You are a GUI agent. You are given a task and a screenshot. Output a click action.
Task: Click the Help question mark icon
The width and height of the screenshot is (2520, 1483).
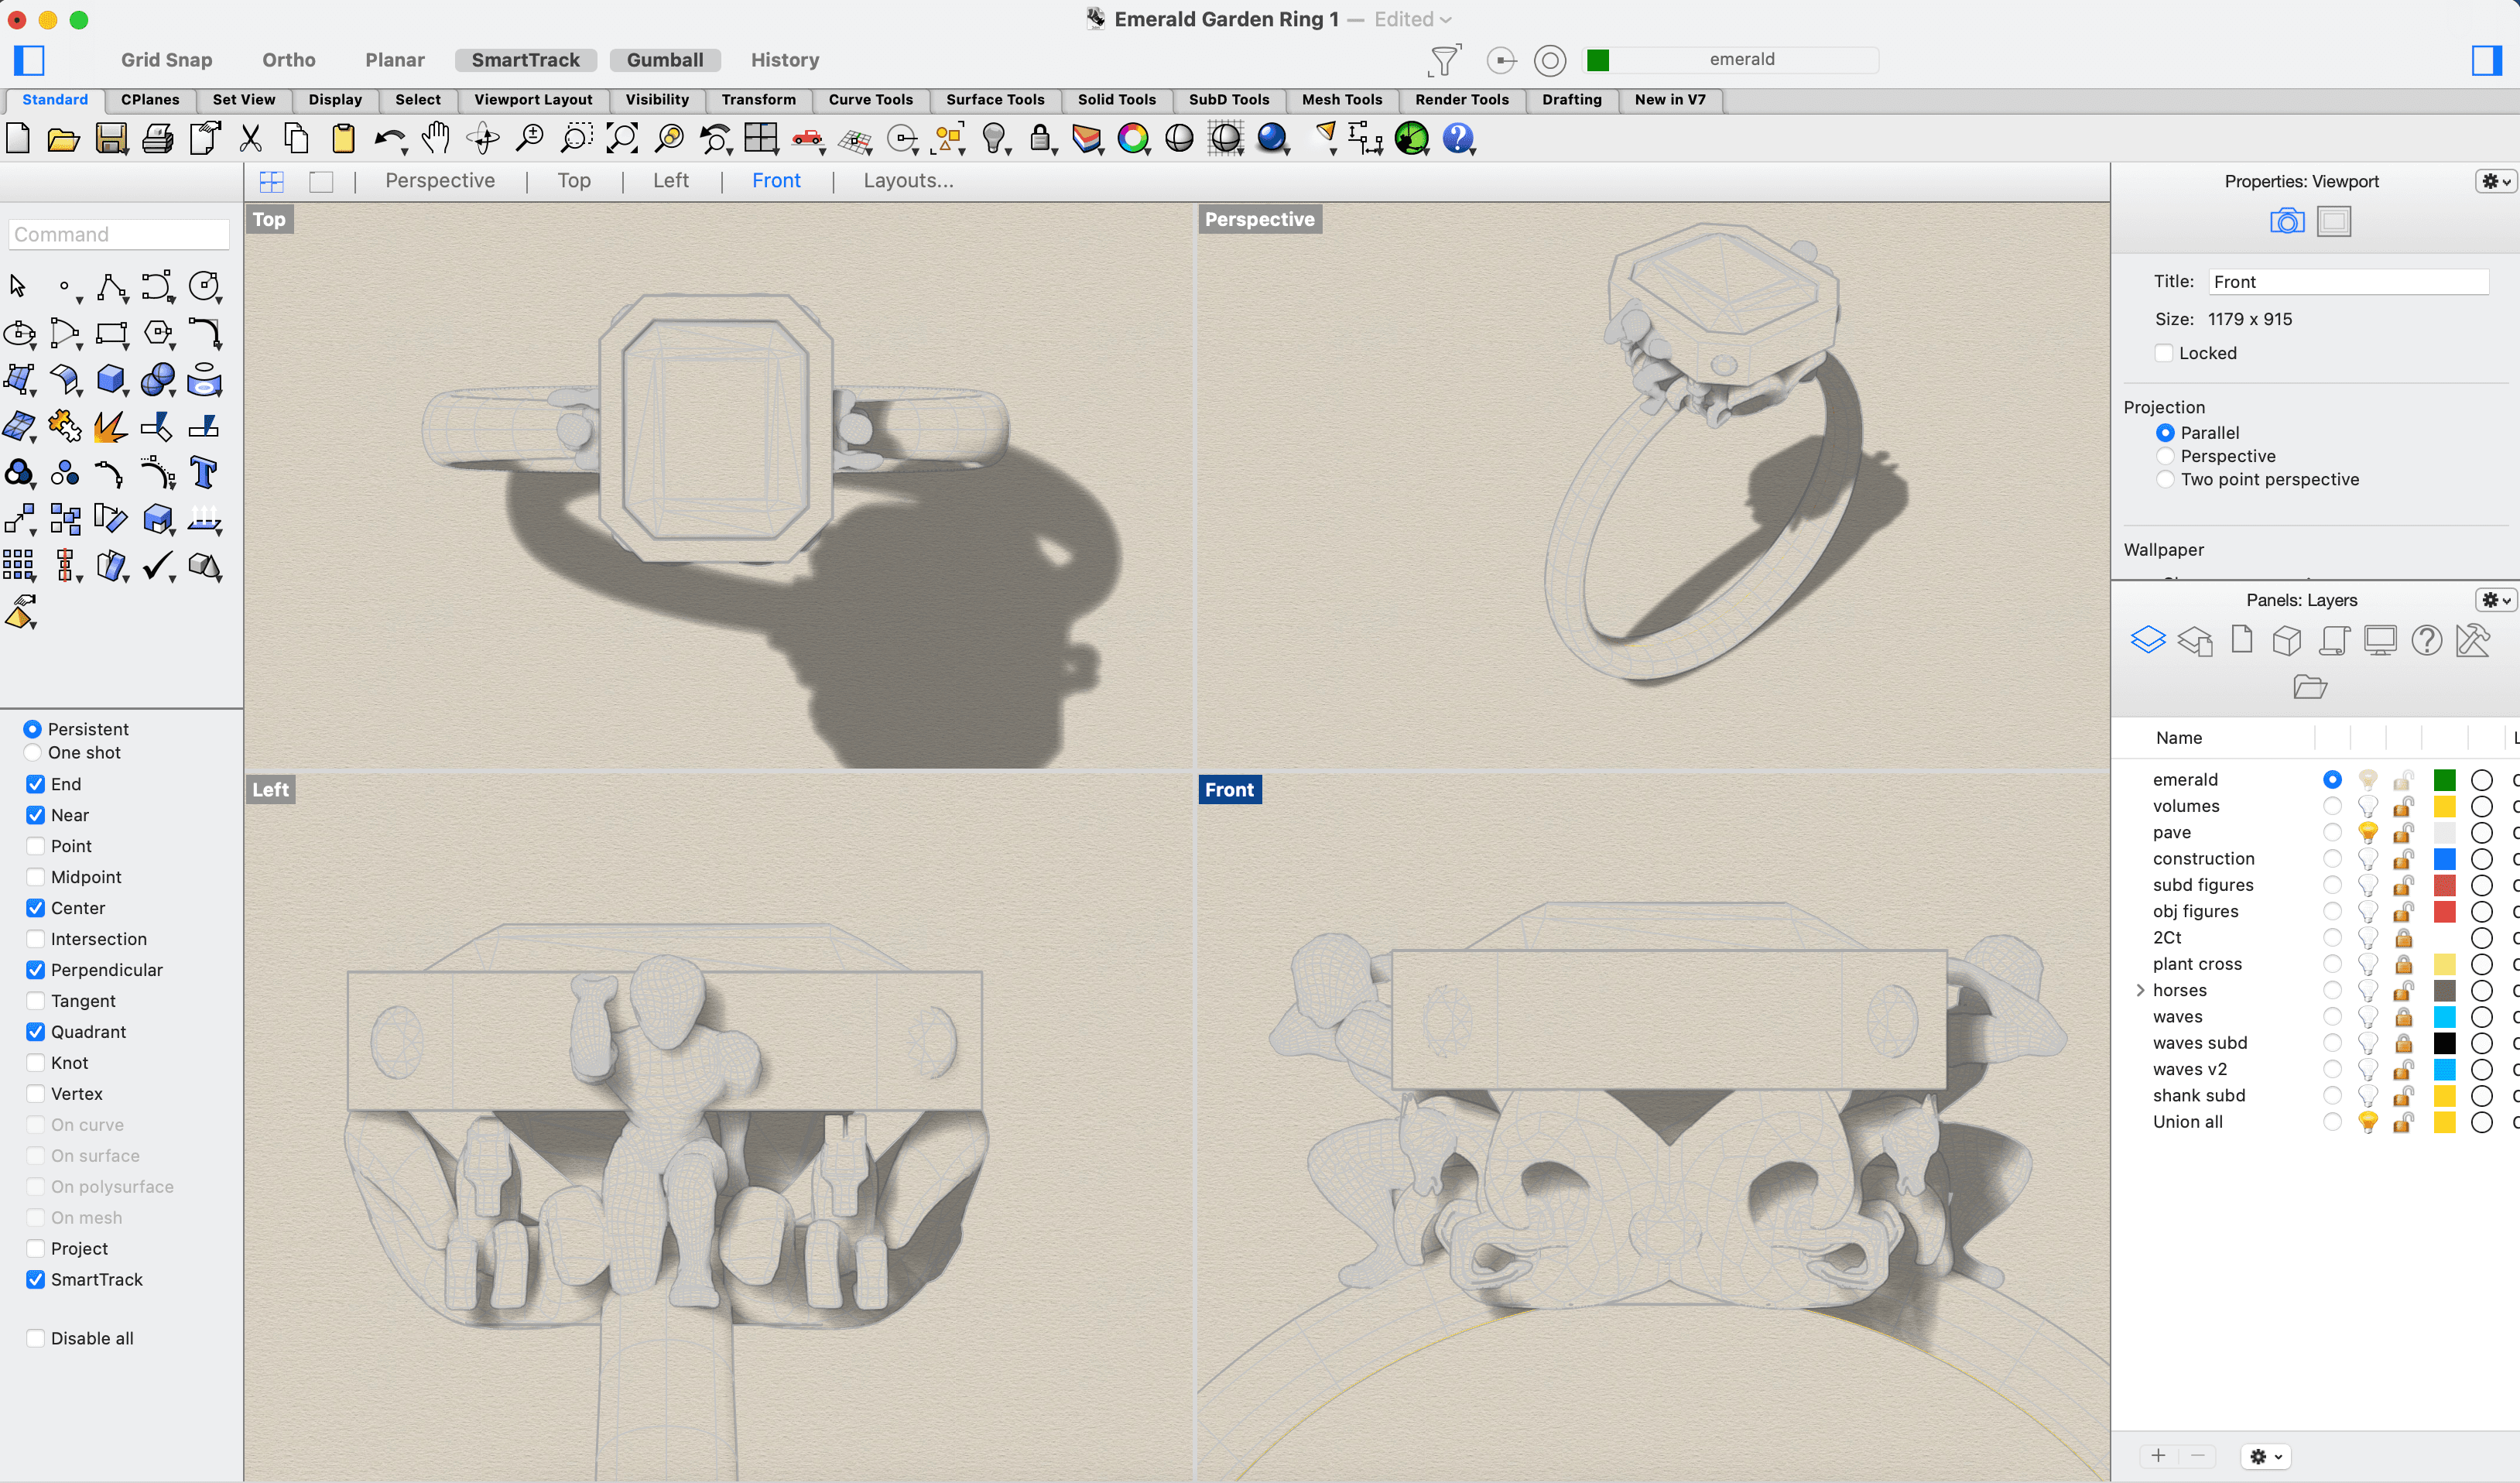click(x=1458, y=138)
